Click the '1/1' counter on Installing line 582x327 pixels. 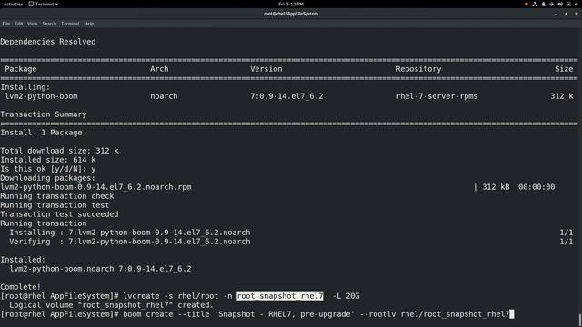566,233
